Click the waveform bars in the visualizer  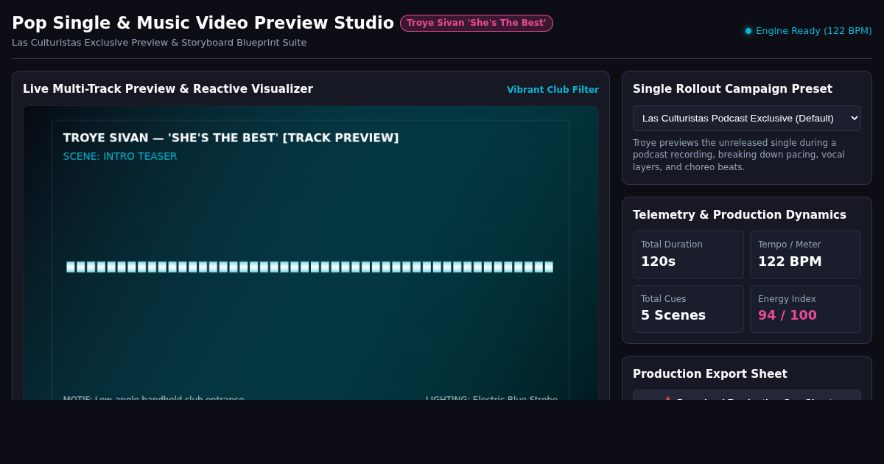(309, 267)
